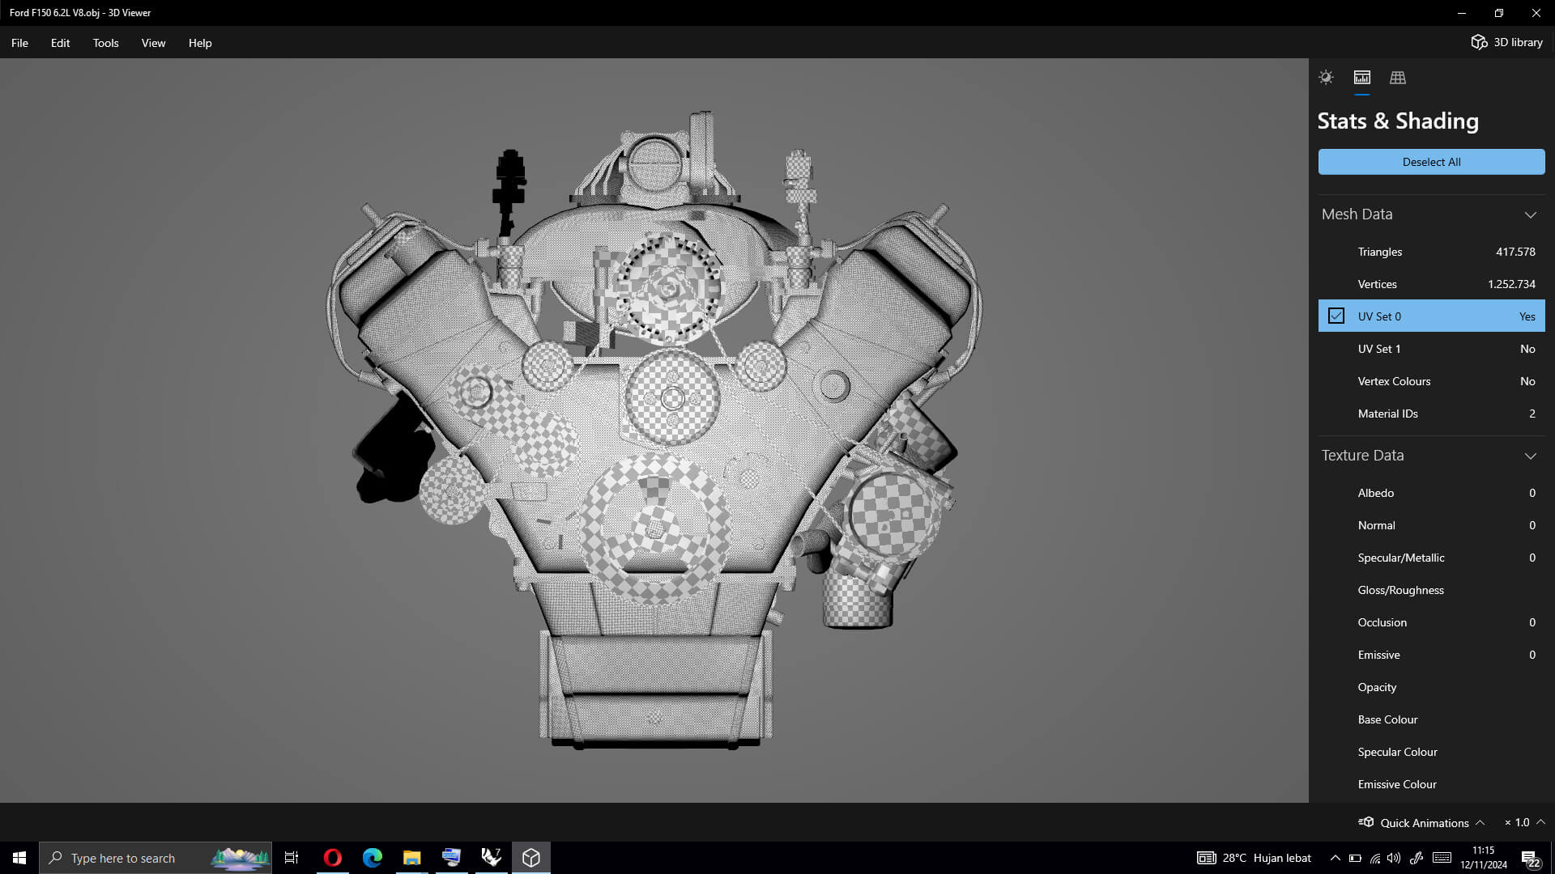Collapse the Mesh Data section
1555x874 pixels.
point(1530,214)
